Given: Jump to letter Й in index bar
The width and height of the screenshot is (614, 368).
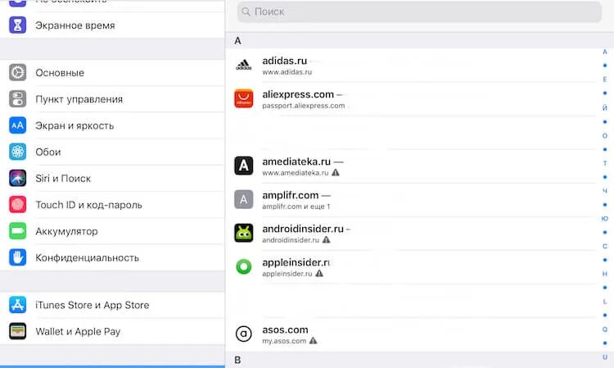Looking at the screenshot, I should (605, 107).
